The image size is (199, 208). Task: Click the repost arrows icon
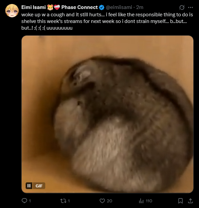coord(63,201)
